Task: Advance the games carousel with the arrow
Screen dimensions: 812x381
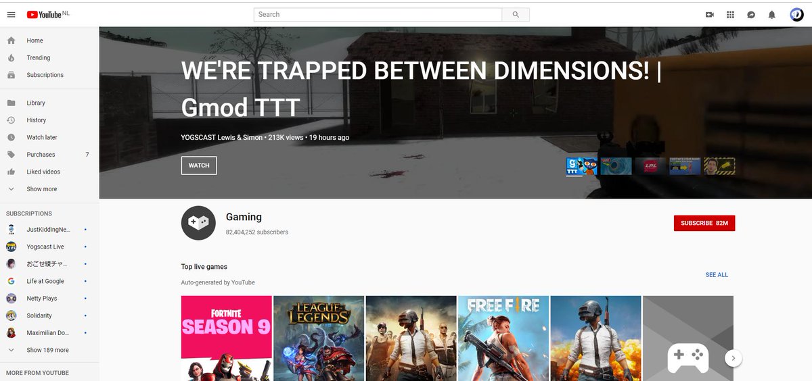Action: click(734, 358)
